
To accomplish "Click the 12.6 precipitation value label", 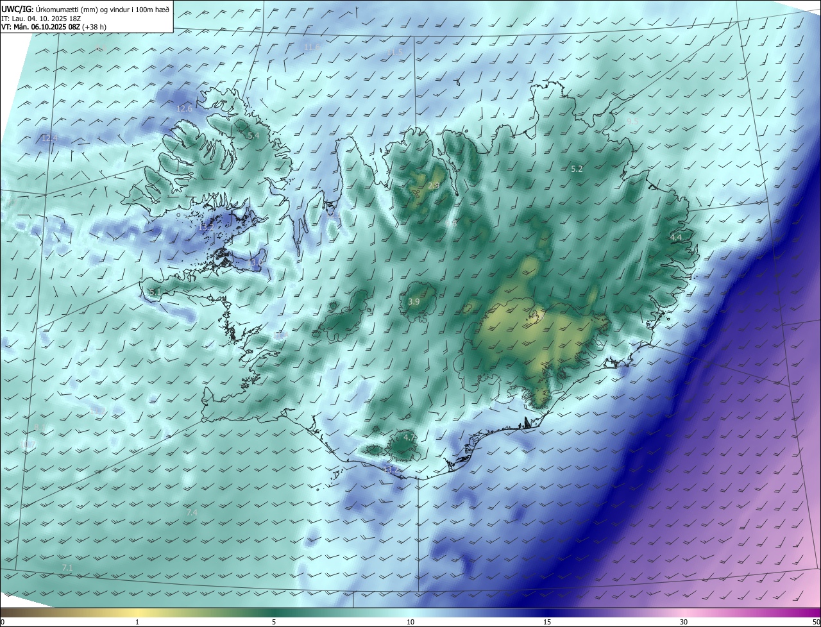I will click(184, 109).
